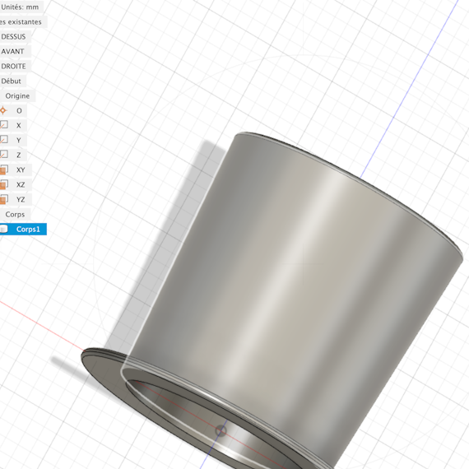The height and width of the screenshot is (469, 469).
Task: Select the X axis label
Action: [x=19, y=125]
